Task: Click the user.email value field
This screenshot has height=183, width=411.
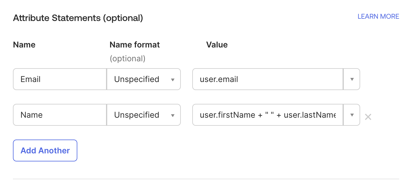Action: pyautogui.click(x=267, y=79)
